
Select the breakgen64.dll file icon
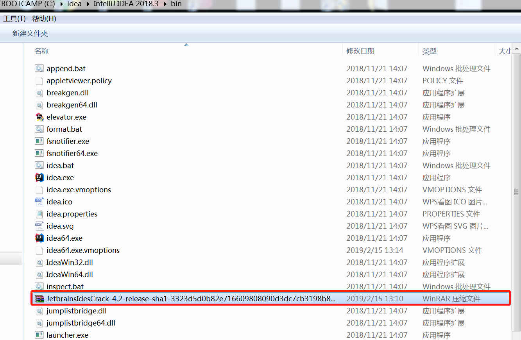click(x=39, y=105)
